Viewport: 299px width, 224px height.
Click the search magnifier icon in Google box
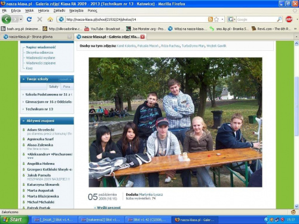coord(279,19)
